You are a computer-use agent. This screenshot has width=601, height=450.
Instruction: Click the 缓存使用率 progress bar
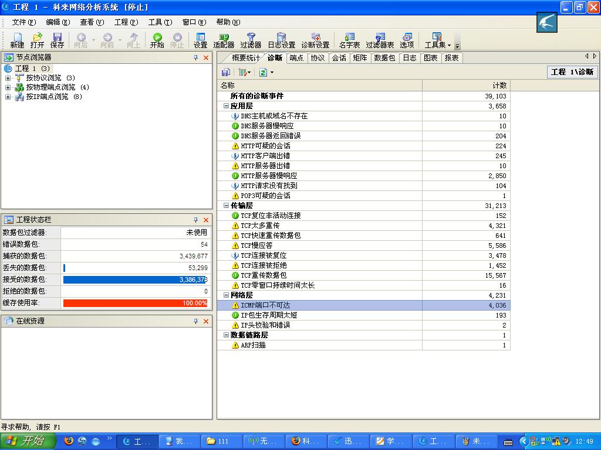135,303
